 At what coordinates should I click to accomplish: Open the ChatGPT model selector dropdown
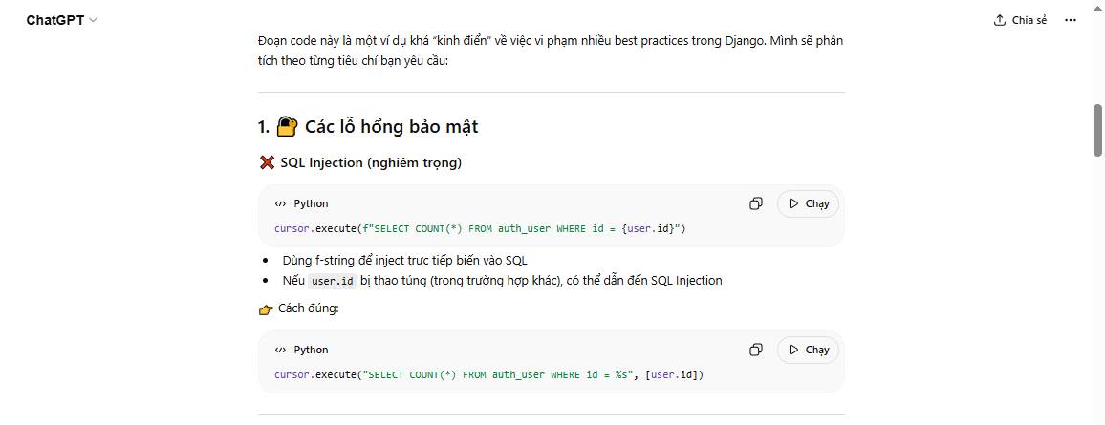(x=61, y=20)
